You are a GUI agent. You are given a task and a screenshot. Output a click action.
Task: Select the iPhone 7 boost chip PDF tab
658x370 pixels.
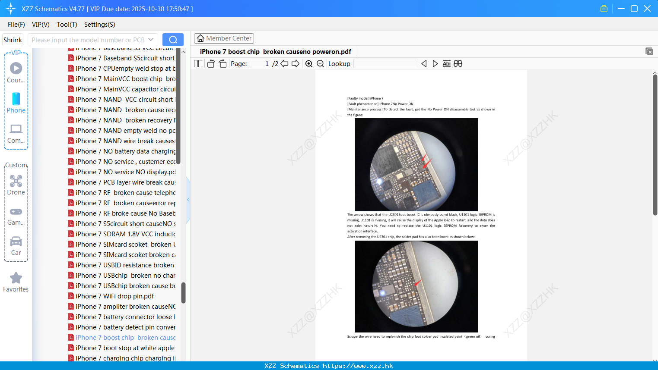coord(276,52)
